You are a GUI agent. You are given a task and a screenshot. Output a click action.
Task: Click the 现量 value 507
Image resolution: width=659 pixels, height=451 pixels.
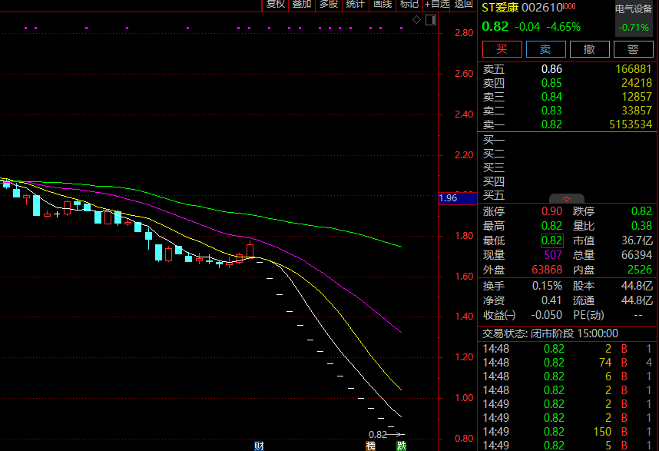(553, 255)
